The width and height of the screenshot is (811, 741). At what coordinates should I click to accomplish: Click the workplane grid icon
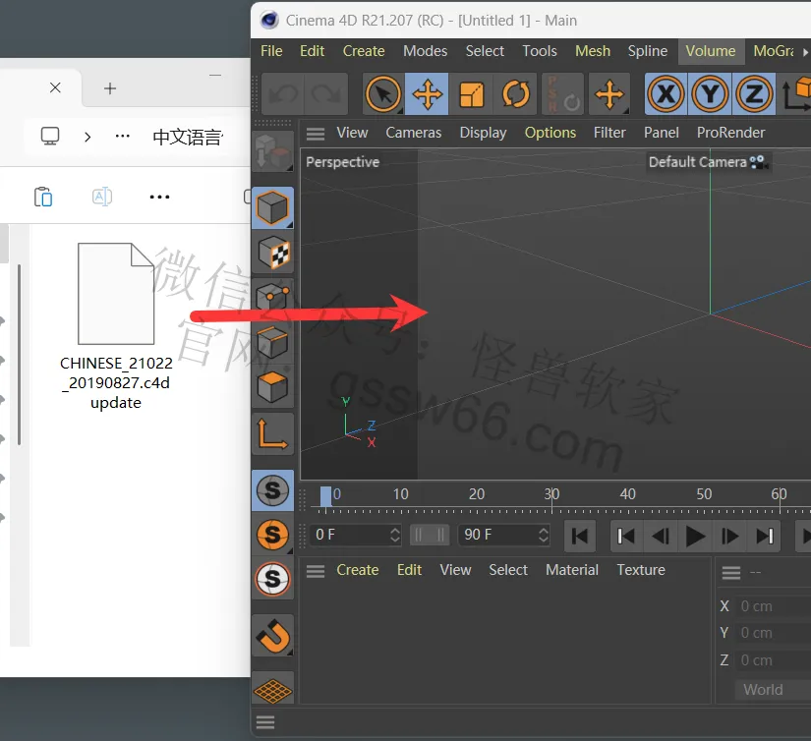click(272, 690)
